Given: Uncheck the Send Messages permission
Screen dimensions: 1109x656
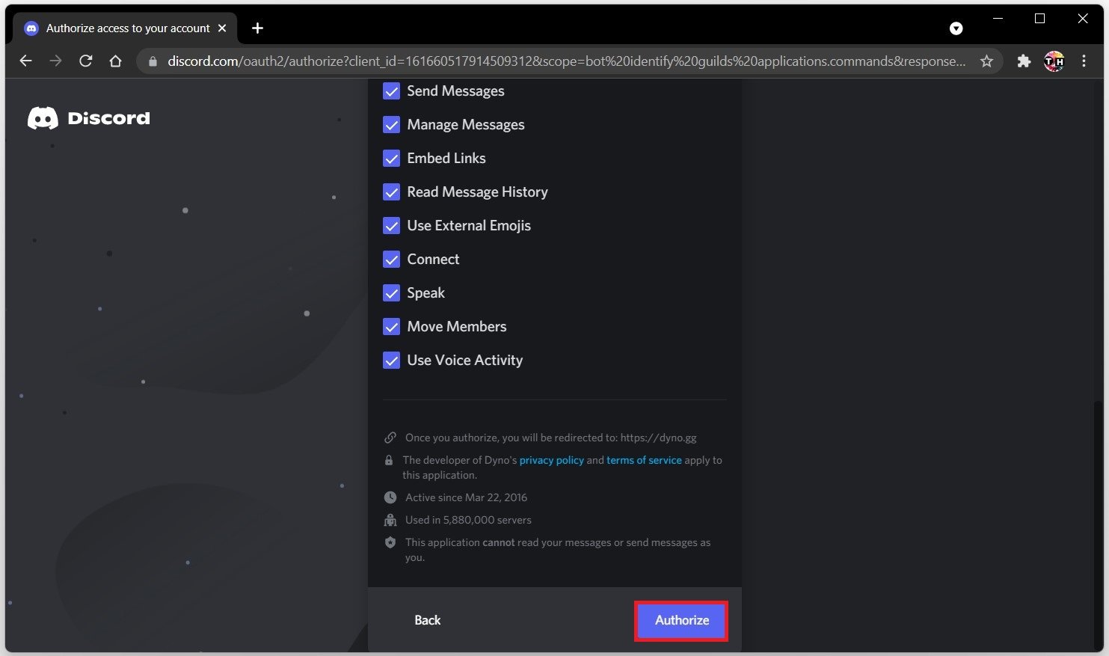Looking at the screenshot, I should [391, 91].
